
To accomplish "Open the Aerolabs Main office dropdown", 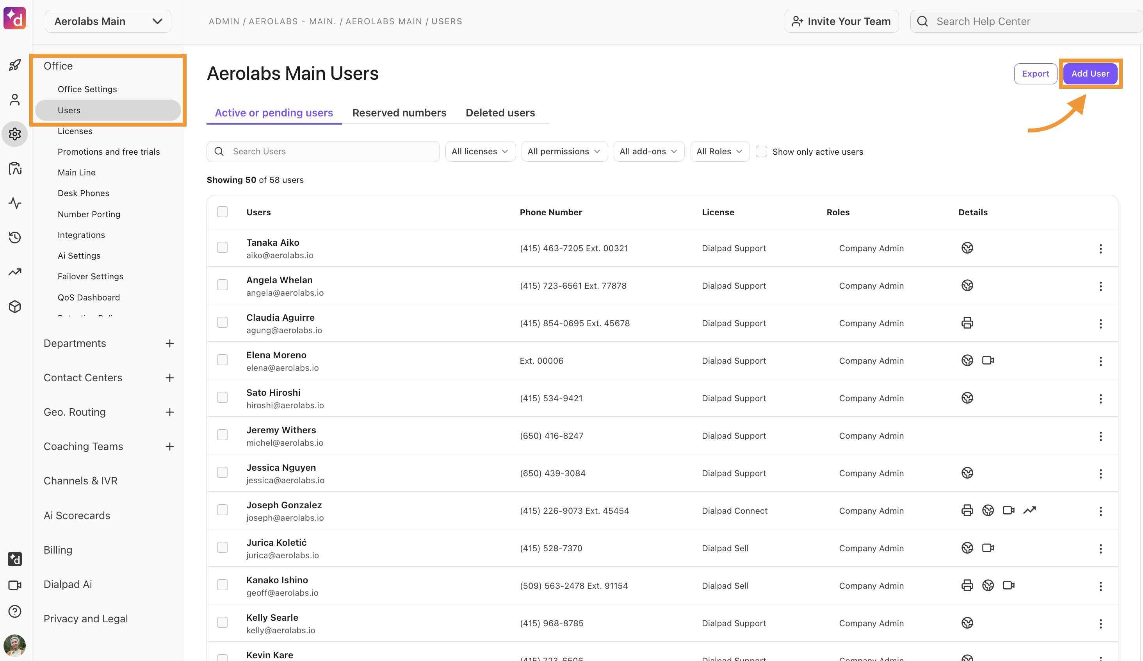I will pyautogui.click(x=108, y=21).
